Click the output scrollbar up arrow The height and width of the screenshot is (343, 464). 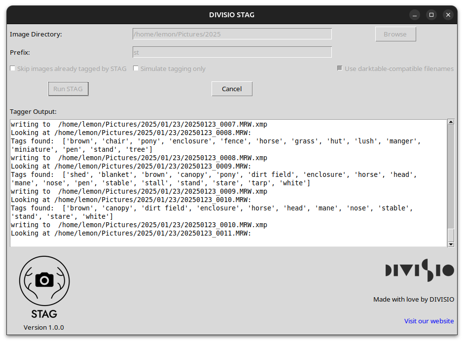(x=451, y=122)
